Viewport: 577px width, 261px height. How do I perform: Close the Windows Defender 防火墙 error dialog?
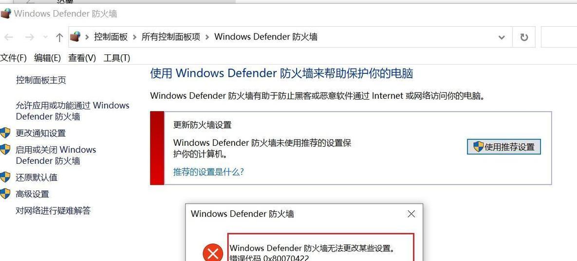coord(411,214)
